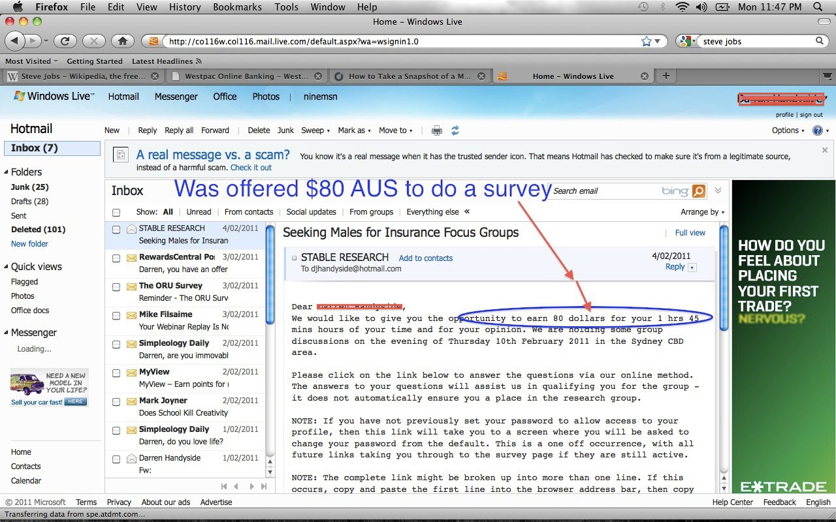This screenshot has height=522, width=836.
Task: Click the Firefox back navigation button
Action: 14,41
